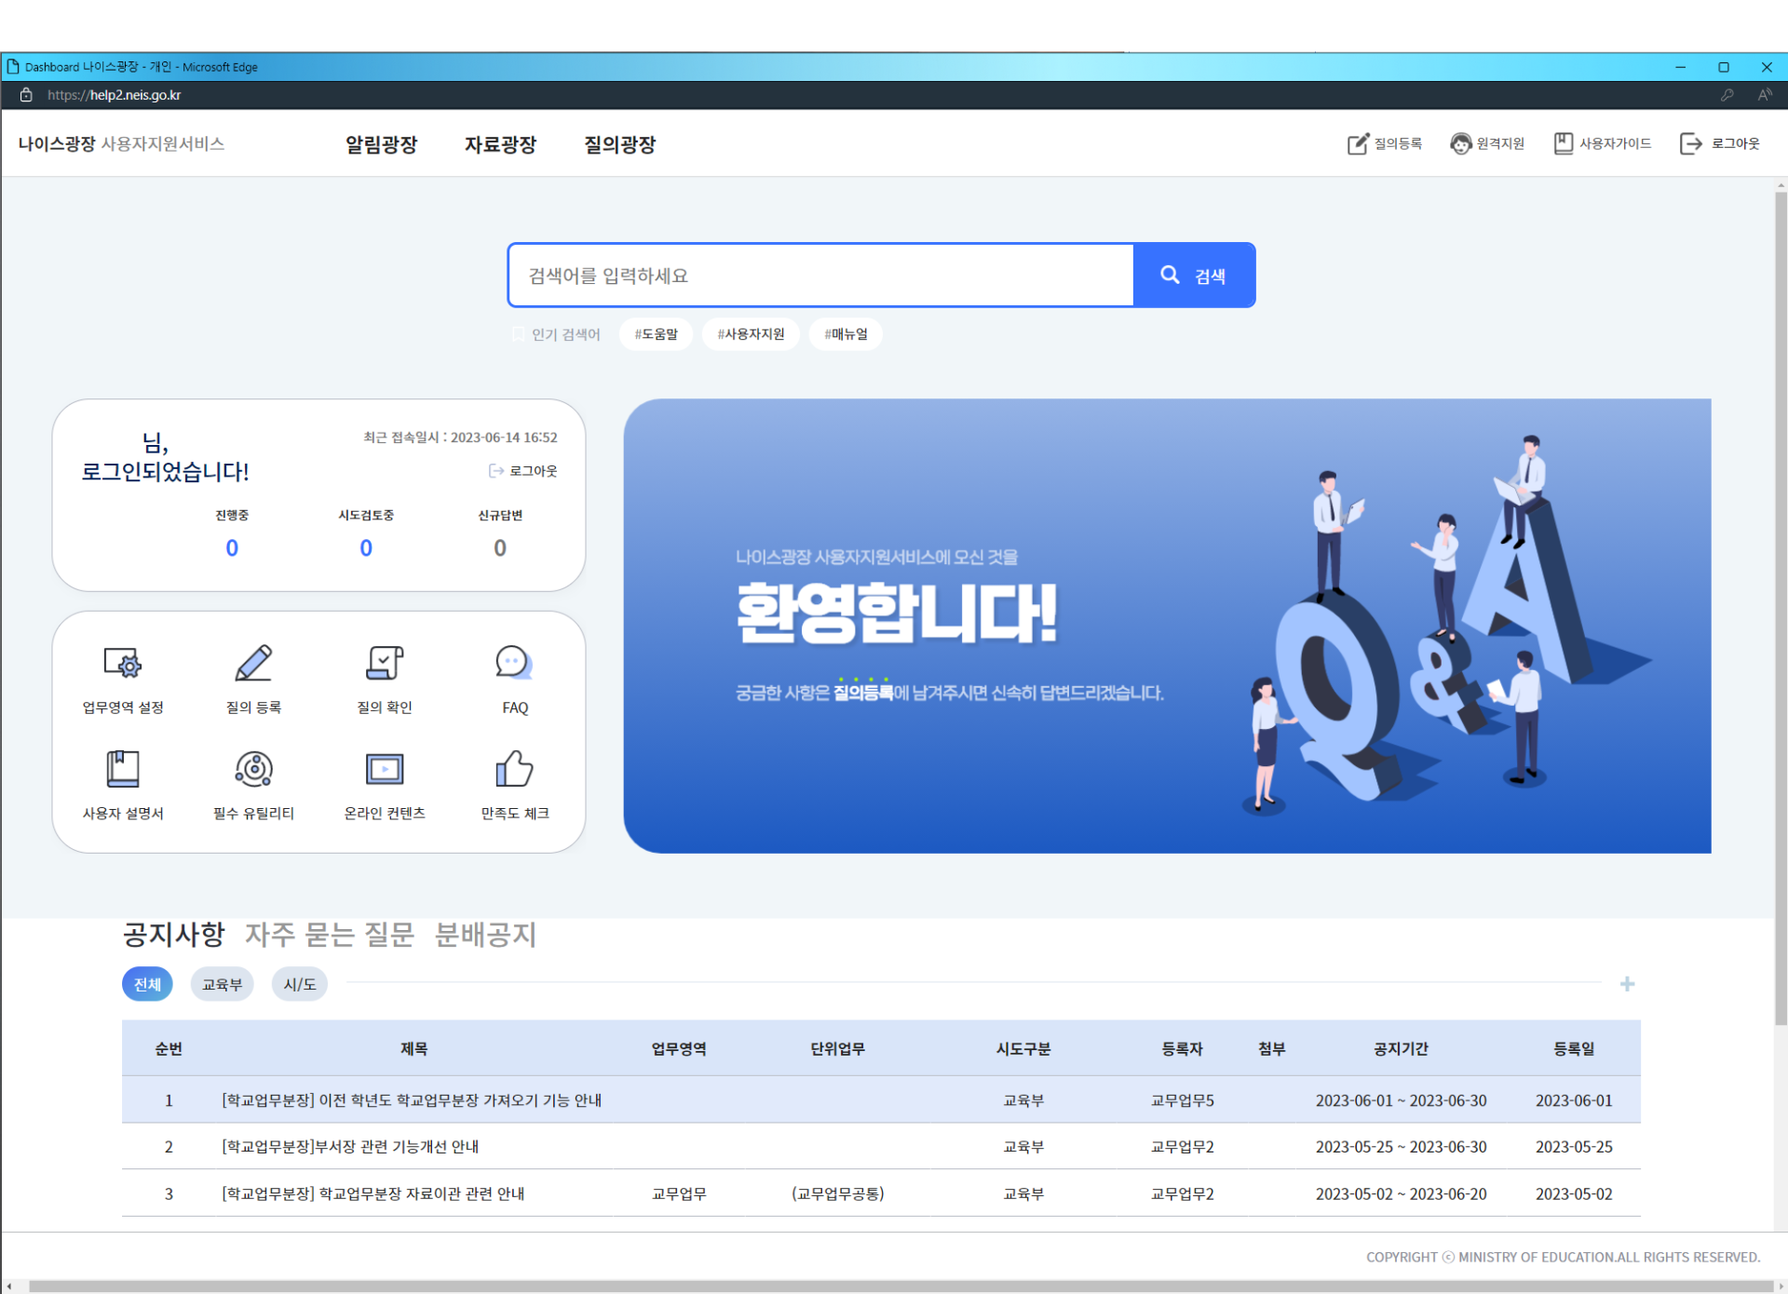1788x1294 pixels.
Task: Switch to 자주 묻는 질문 tab
Action: pos(330,934)
